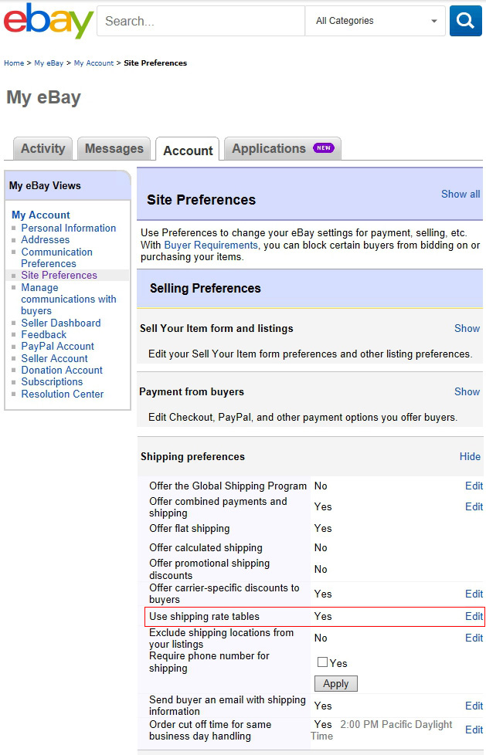The image size is (486, 755).
Task: Open the Applications tab
Action: point(283,148)
